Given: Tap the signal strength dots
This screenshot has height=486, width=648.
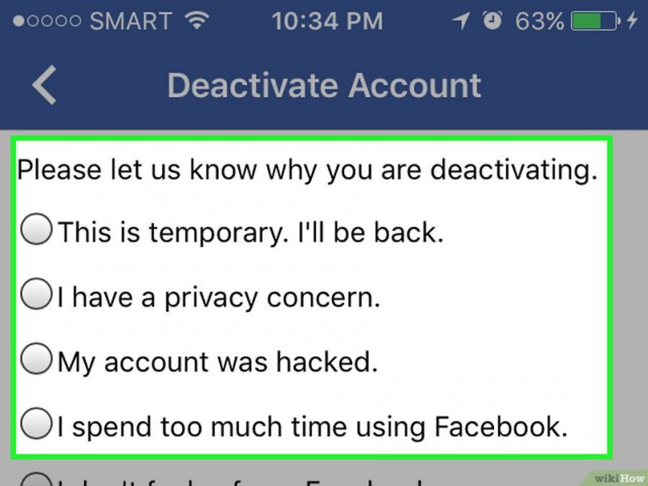Looking at the screenshot, I should [46, 21].
